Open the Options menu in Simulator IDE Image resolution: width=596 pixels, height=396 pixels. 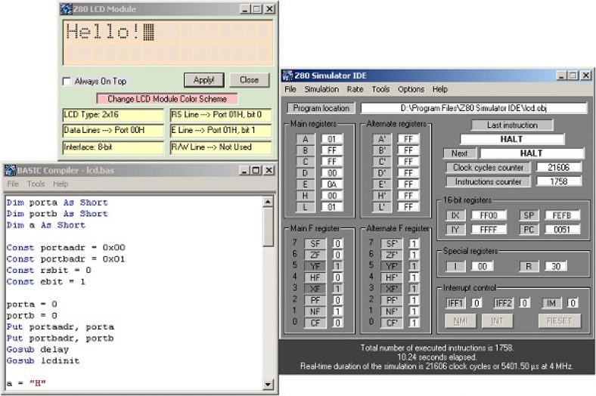click(411, 89)
